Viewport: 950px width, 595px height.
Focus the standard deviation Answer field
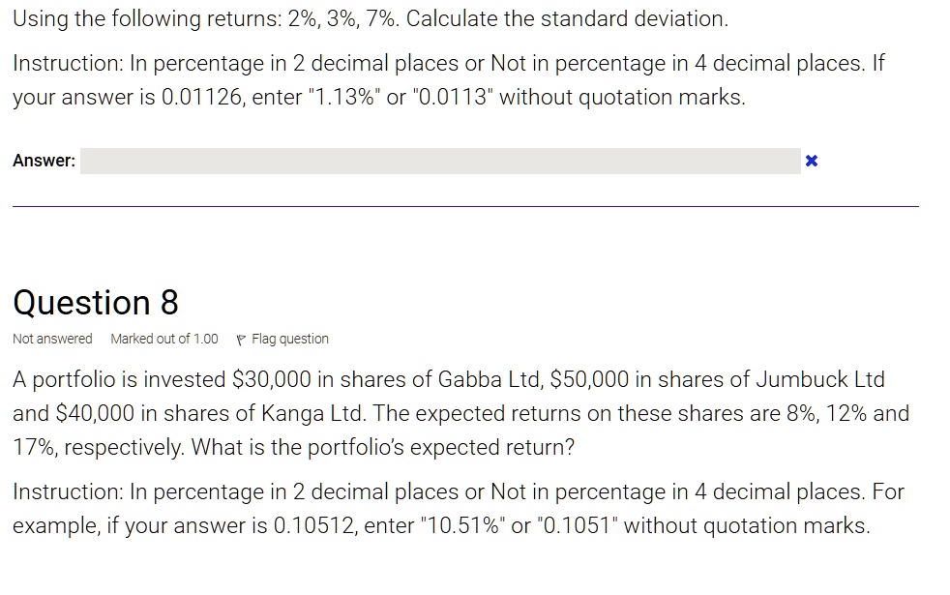440,161
